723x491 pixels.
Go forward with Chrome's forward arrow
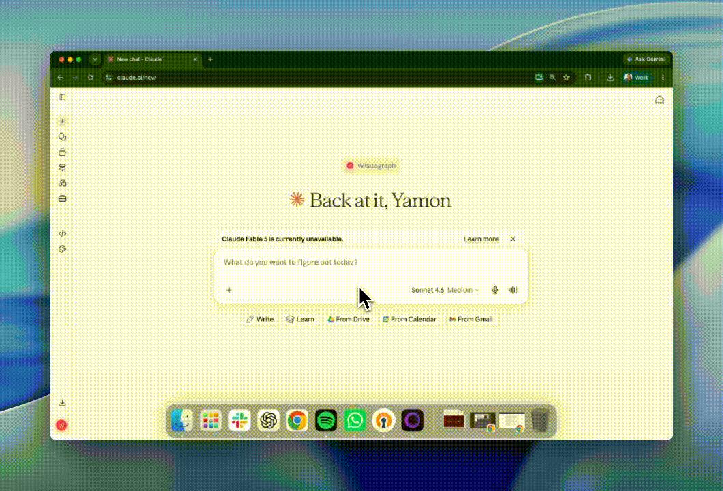[75, 78]
